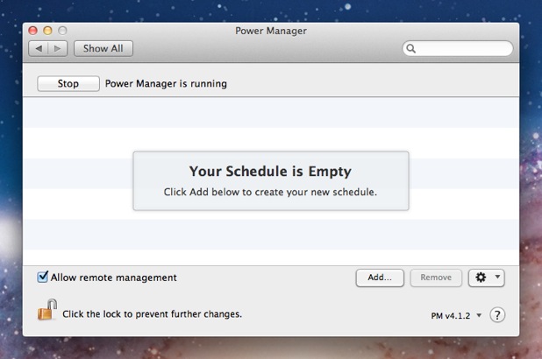This screenshot has height=359, width=542.
Task: Uncheck Allow remote management
Action: (x=42, y=277)
